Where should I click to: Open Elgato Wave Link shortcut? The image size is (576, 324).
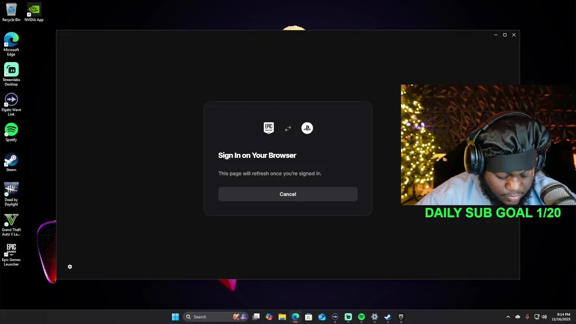tap(11, 104)
